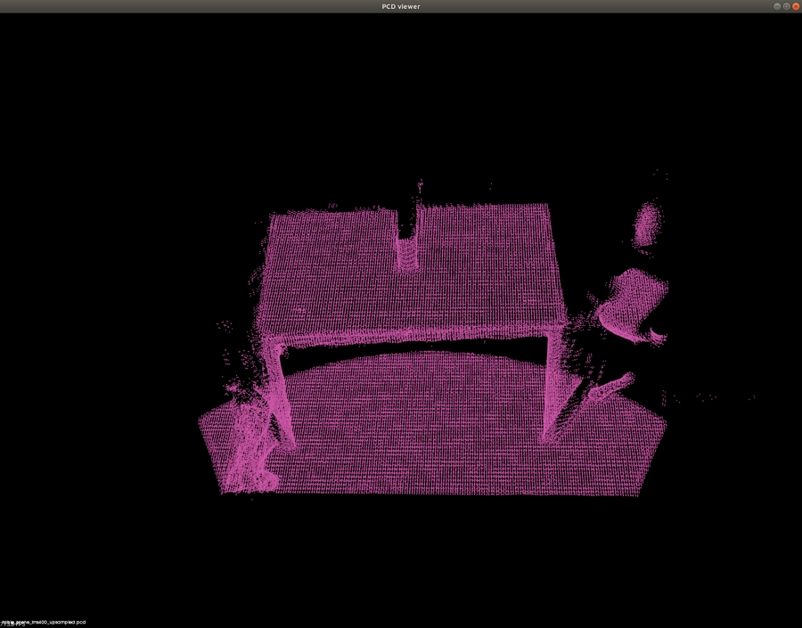The width and height of the screenshot is (802, 628).
Task: Click the .pcd file name label
Action: tap(45, 623)
